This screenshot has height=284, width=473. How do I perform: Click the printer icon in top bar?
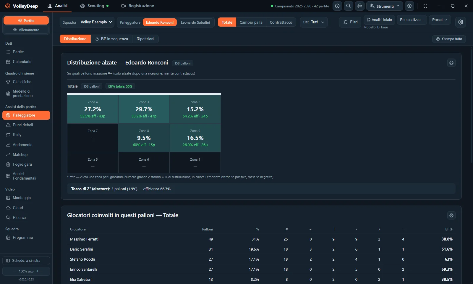click(x=359, y=6)
